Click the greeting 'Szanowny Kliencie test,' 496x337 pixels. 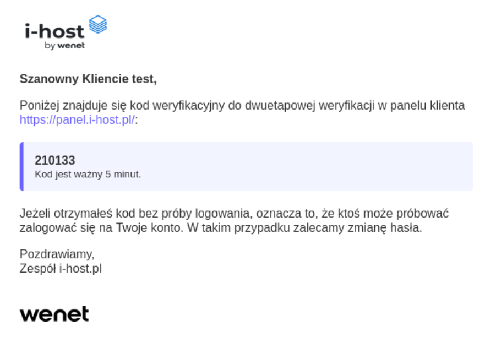(88, 79)
